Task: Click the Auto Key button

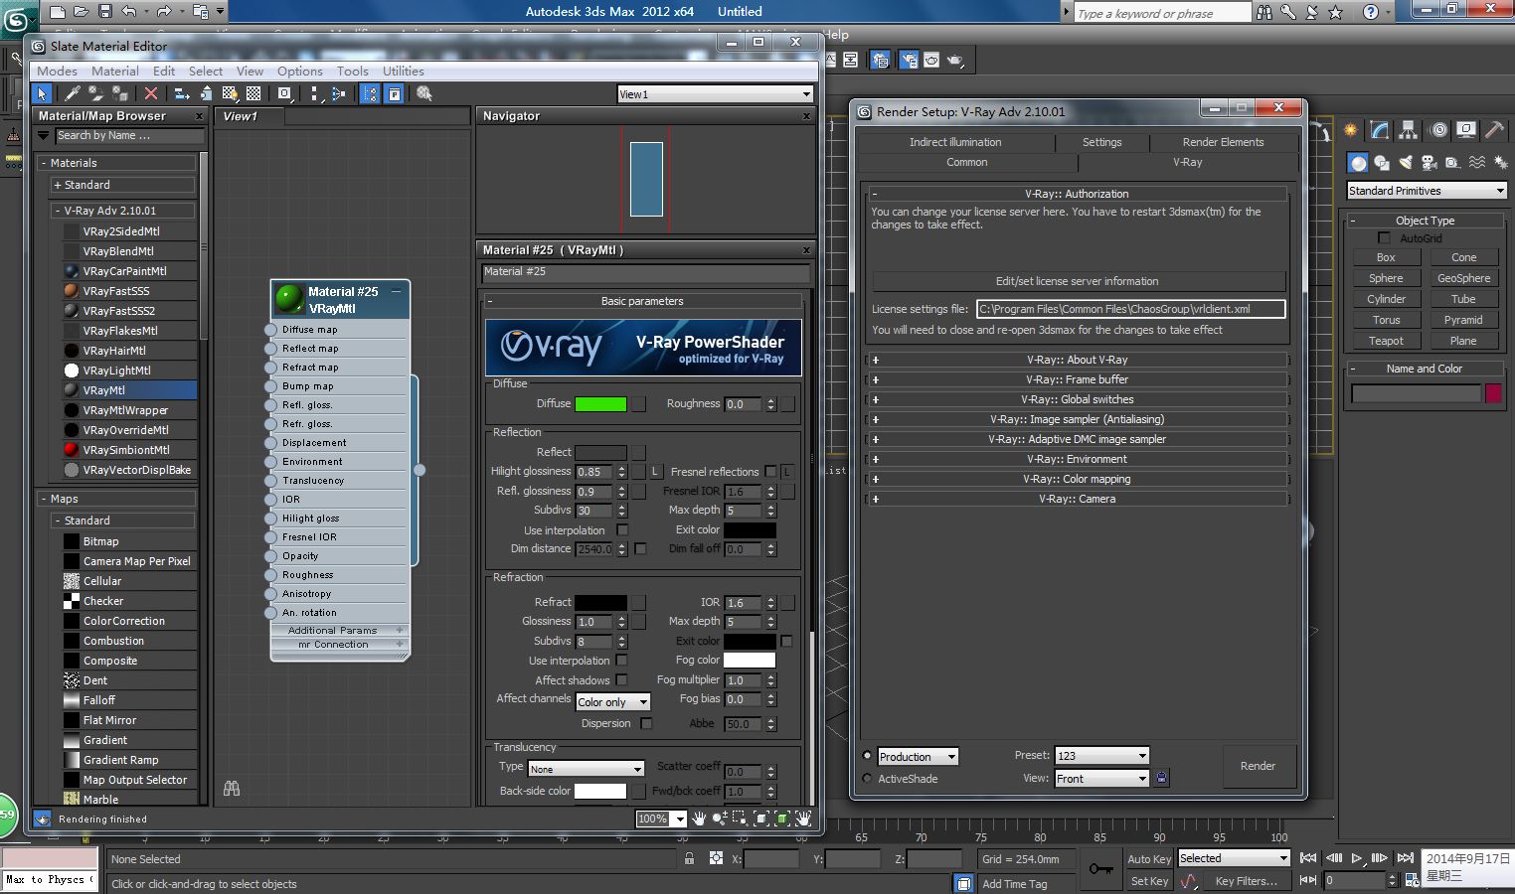Action: (x=1149, y=859)
